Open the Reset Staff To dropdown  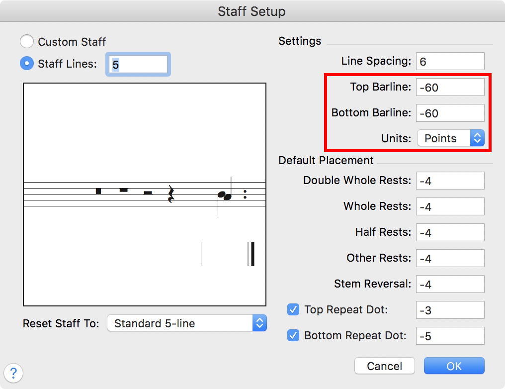point(187,323)
